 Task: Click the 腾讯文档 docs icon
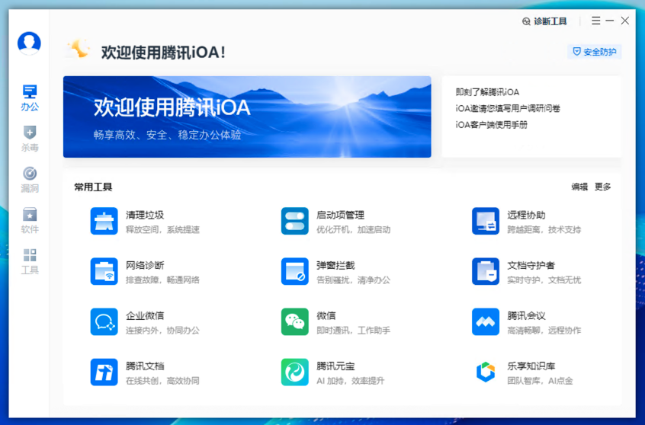[104, 372]
